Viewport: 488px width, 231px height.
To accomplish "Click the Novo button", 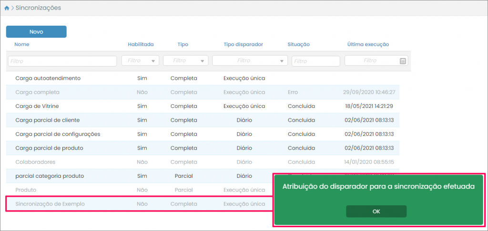I will coord(36,32).
